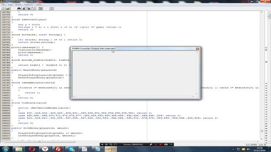Click compiler output scrollbar down arrow
The image size is (271, 152).
197,94
